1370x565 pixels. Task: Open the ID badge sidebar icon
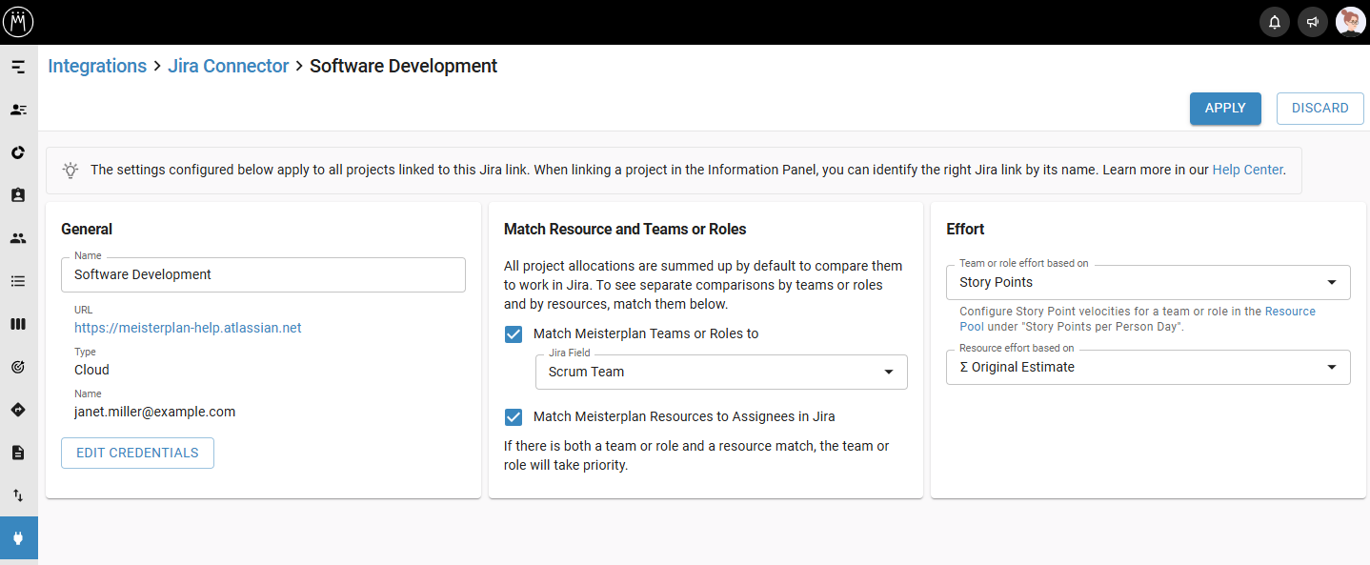tap(18, 195)
